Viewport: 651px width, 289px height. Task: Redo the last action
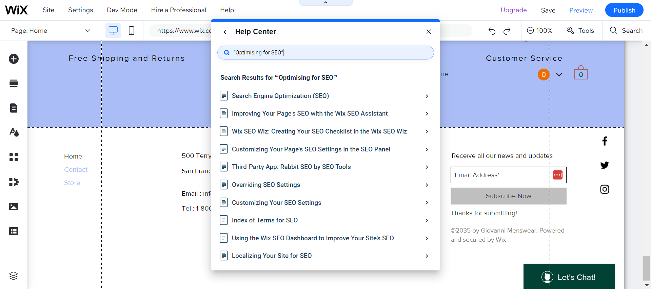pos(507,31)
